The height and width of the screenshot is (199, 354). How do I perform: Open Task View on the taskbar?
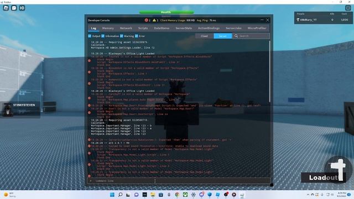tap(128, 195)
